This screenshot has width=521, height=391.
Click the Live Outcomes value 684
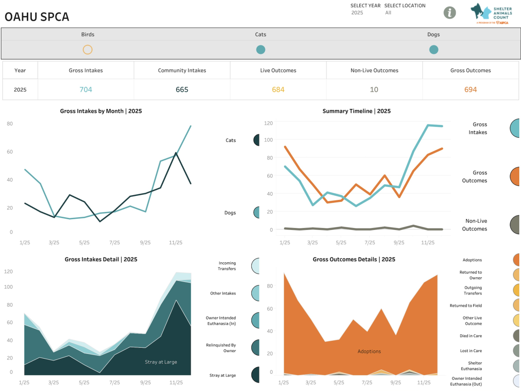pyautogui.click(x=278, y=89)
